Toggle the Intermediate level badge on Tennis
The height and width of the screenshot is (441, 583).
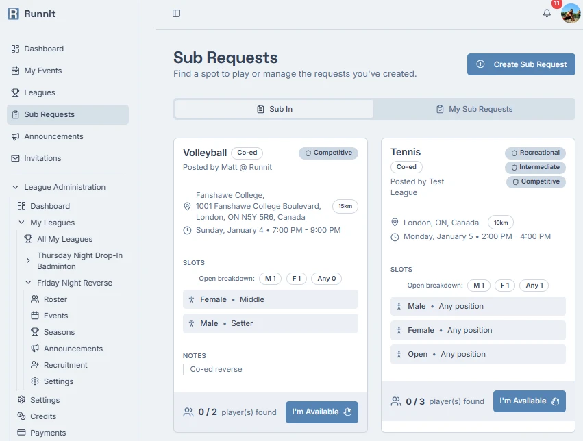point(535,167)
